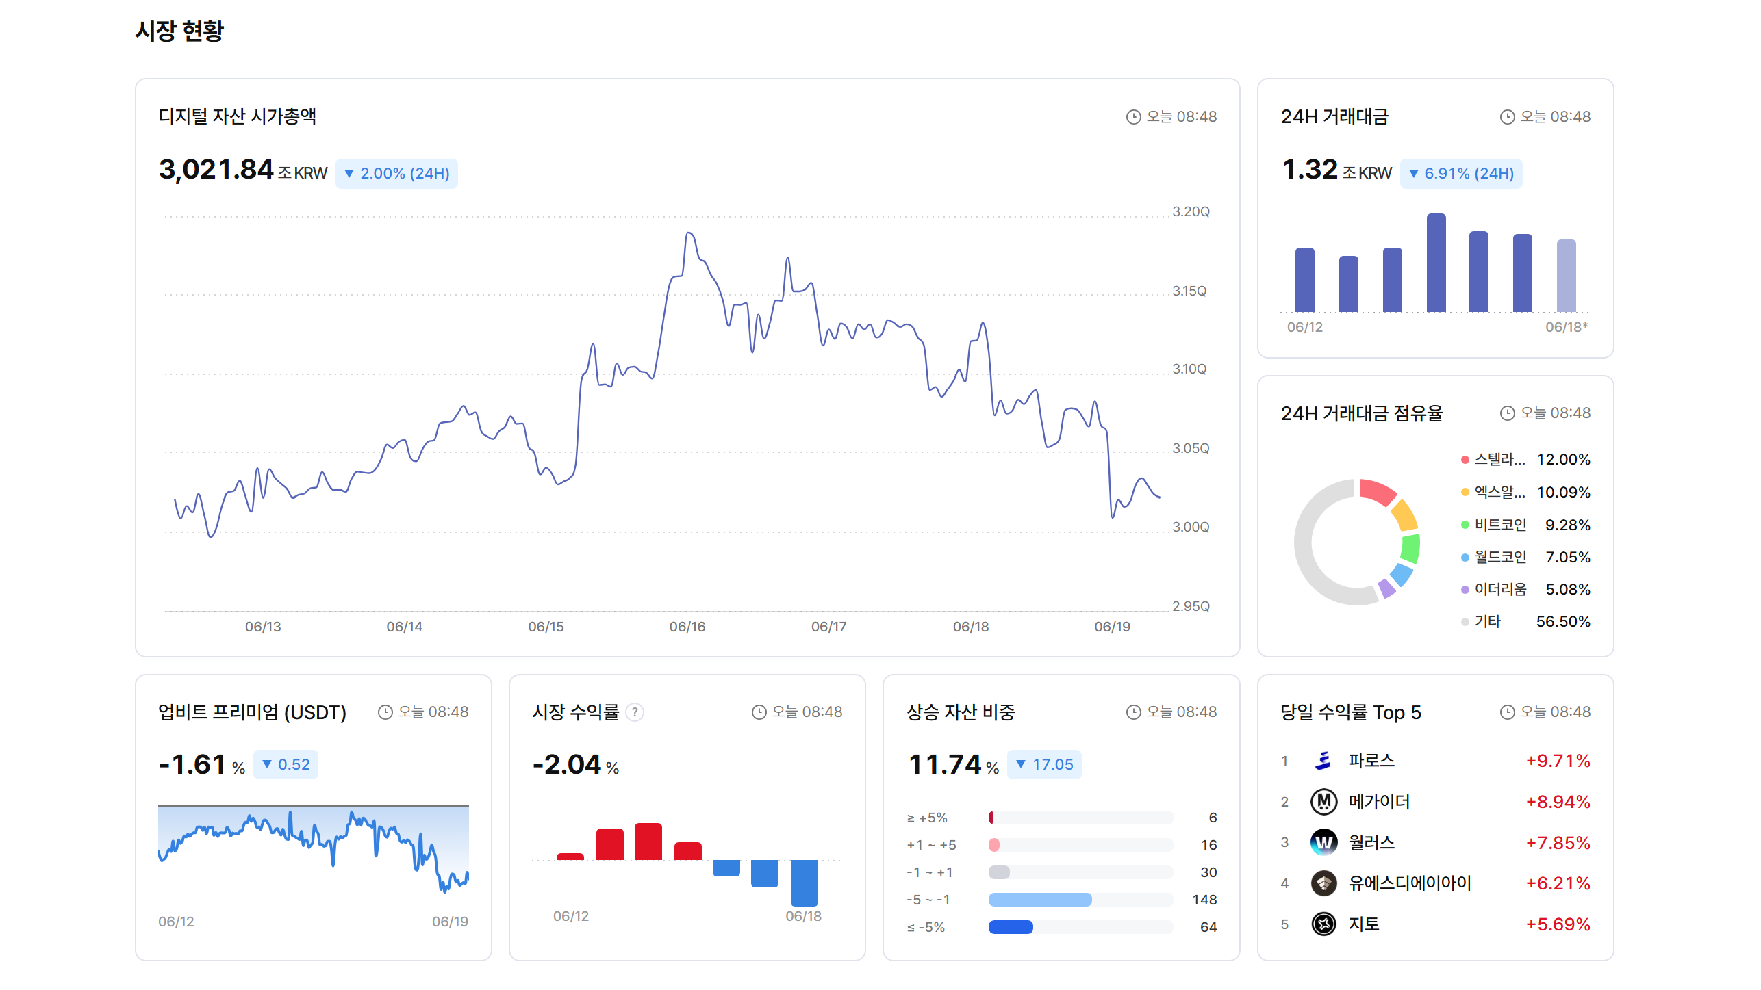This screenshot has width=1761, height=990.
Task: Click the 17.05 decrease badge in 상승 자산 비중
Action: point(1044,764)
